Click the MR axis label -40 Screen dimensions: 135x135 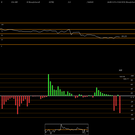[132, 106]
